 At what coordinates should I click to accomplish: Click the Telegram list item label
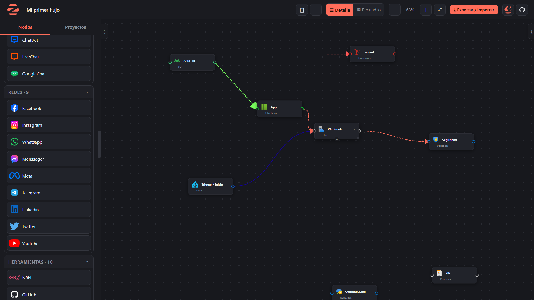coord(31,193)
